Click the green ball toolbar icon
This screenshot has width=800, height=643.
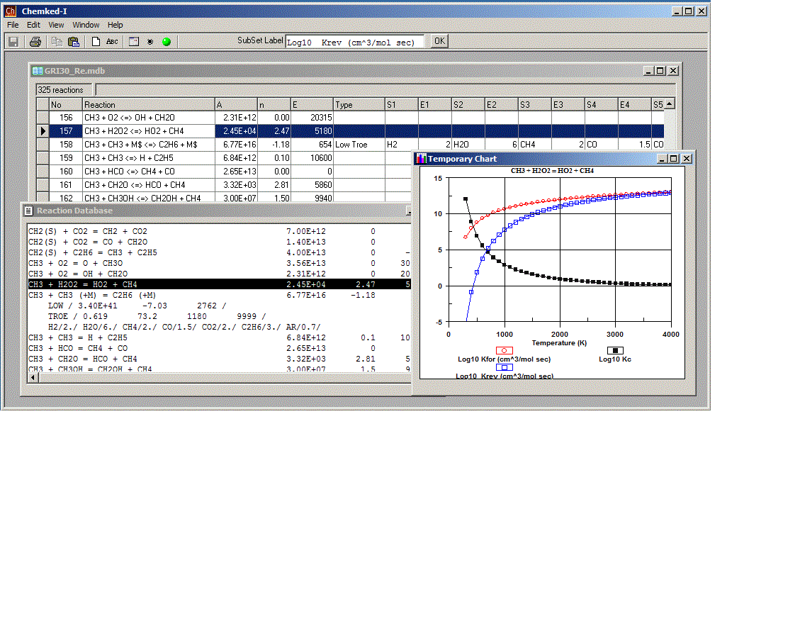(x=167, y=42)
